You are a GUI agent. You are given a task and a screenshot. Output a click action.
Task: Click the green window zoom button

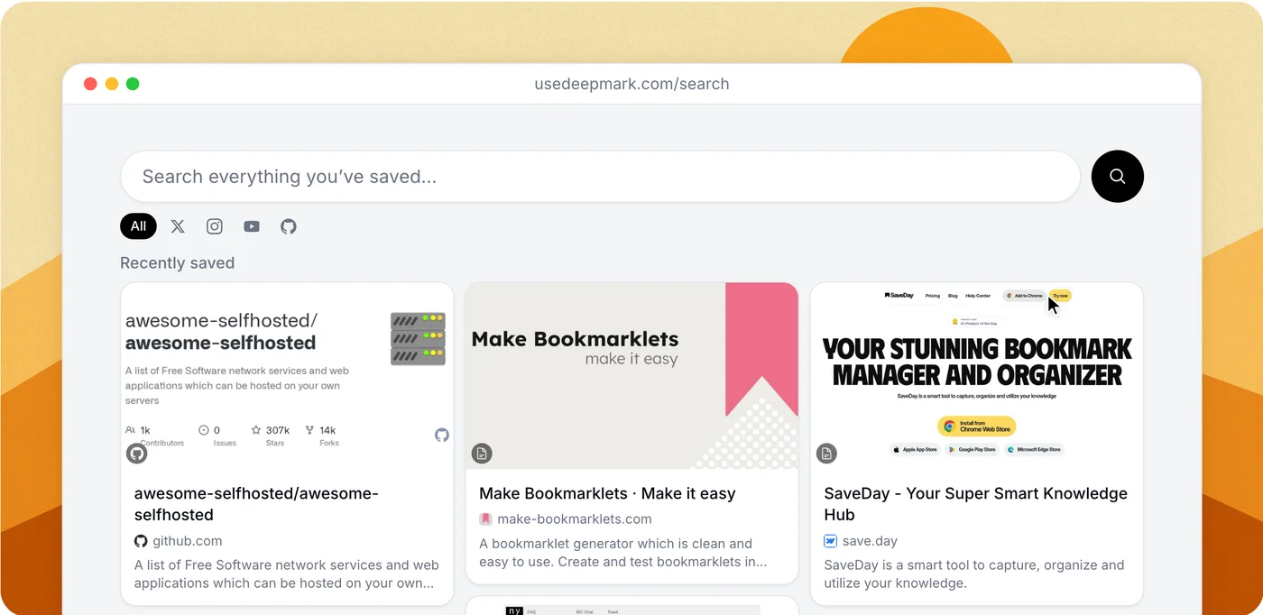pos(133,84)
